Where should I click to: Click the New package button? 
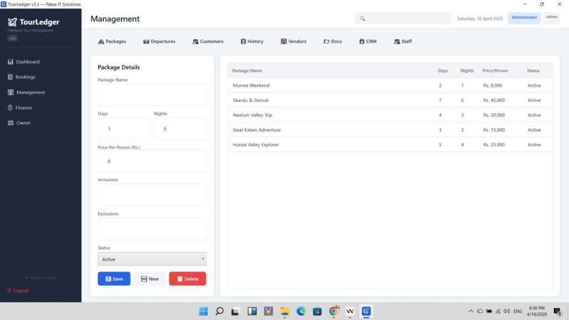pyautogui.click(x=149, y=279)
